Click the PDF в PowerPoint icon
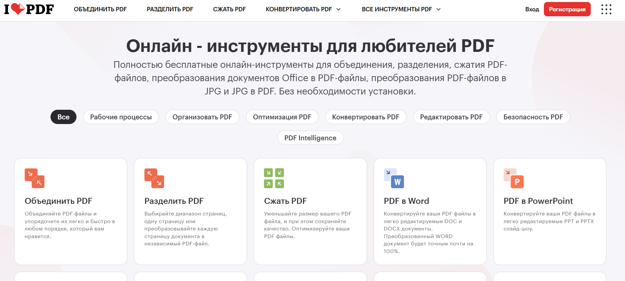 [514, 178]
